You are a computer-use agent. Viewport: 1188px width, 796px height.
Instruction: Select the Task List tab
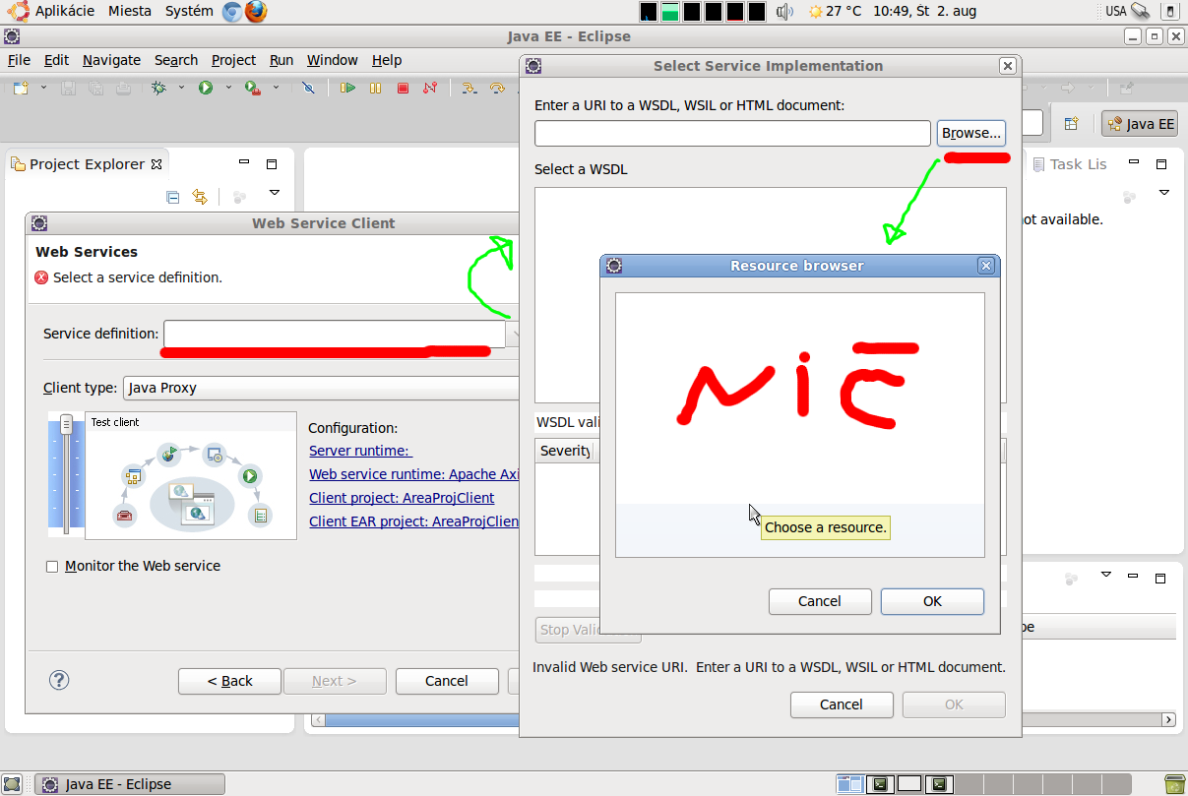pyautogui.click(x=1069, y=164)
